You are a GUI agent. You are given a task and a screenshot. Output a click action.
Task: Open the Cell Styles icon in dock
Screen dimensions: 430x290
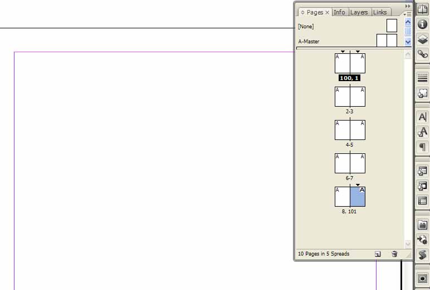(x=422, y=186)
